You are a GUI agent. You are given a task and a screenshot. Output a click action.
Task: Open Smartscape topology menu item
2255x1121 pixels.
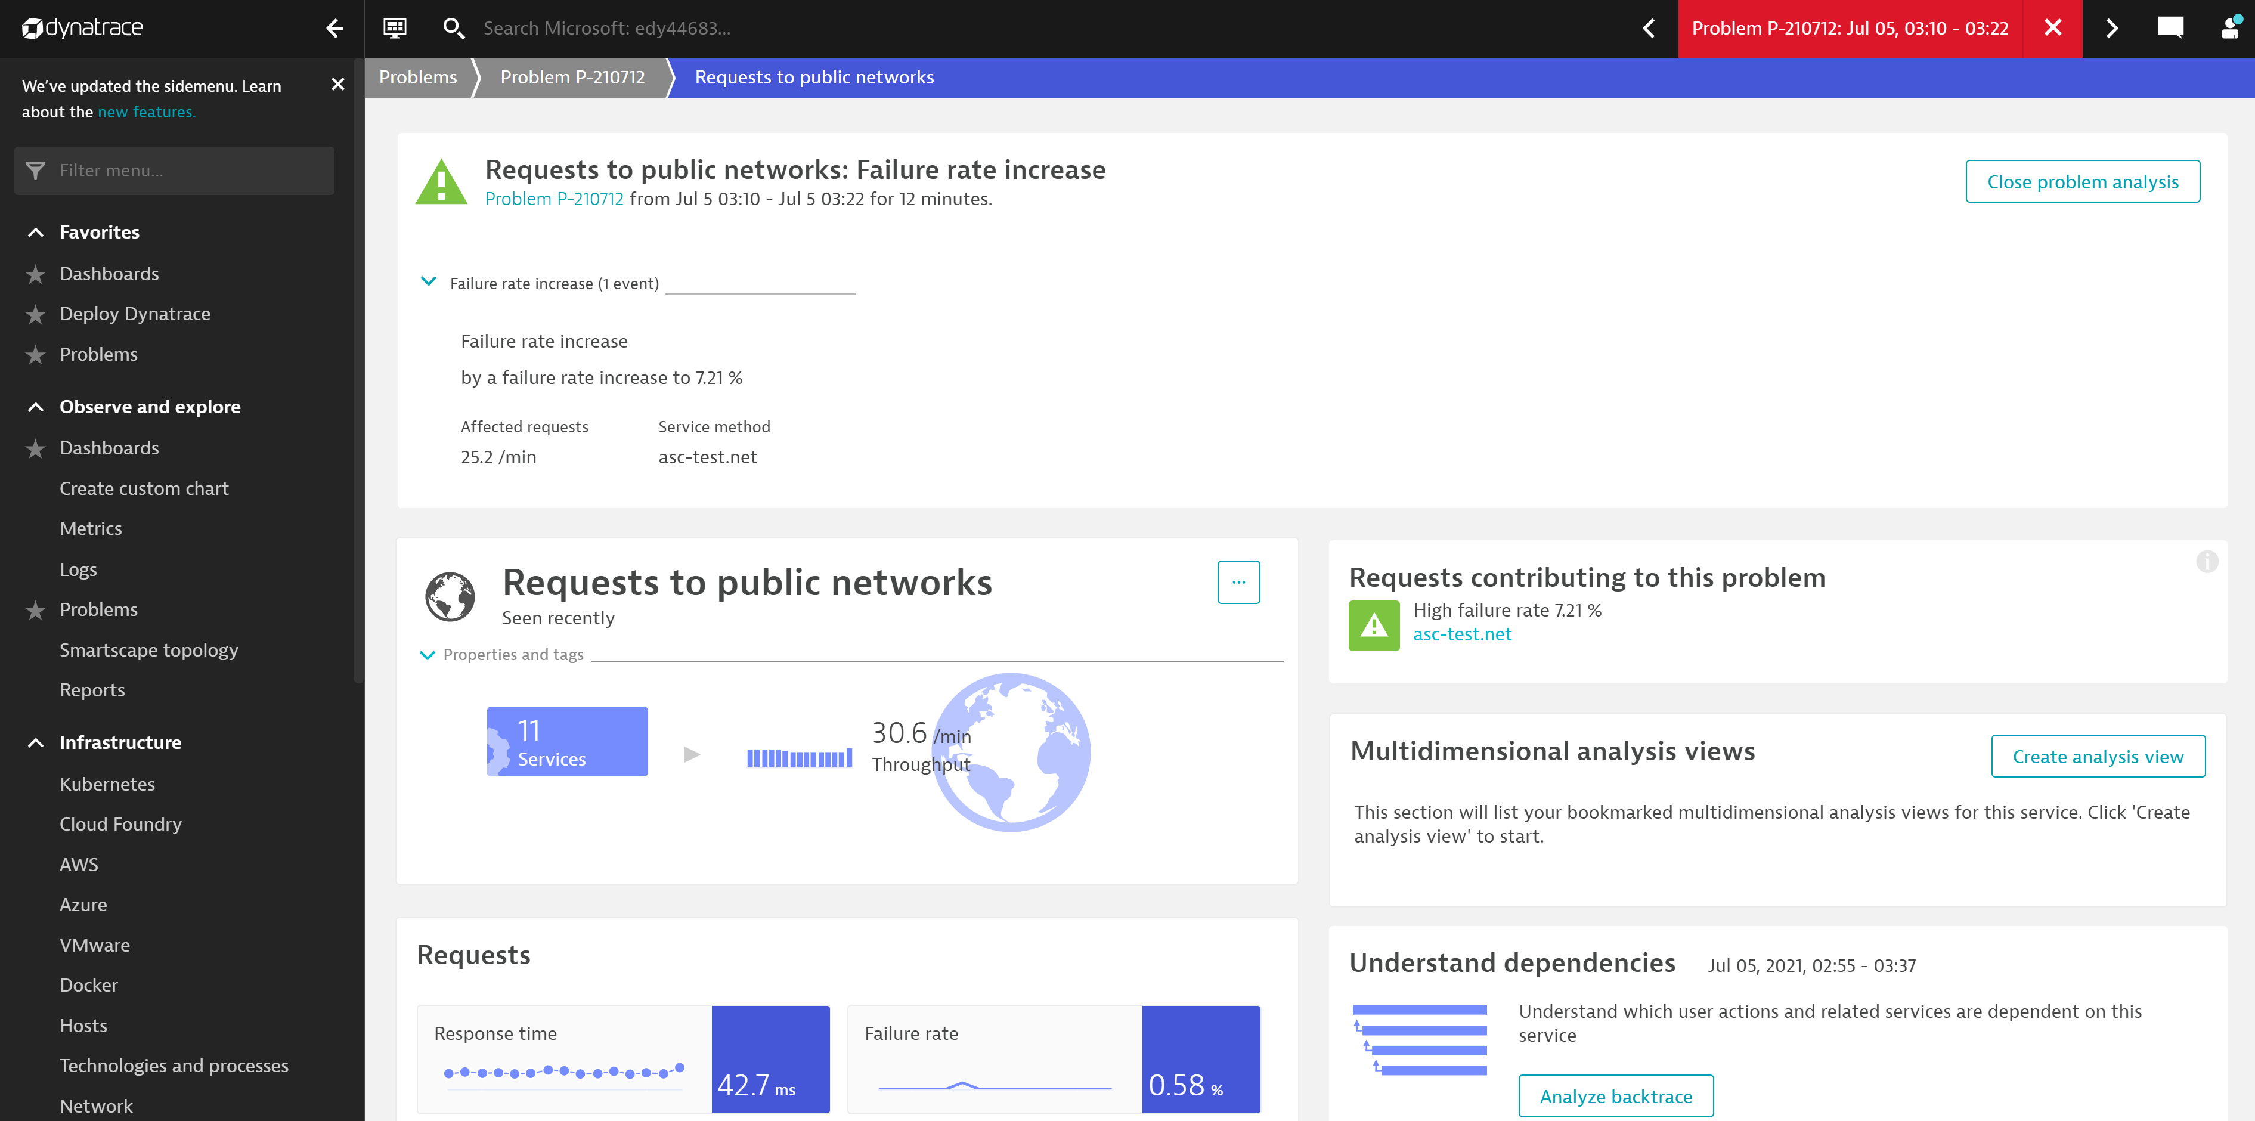click(x=149, y=649)
